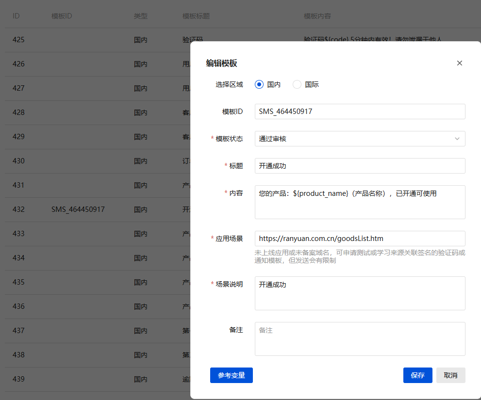The width and height of the screenshot is (481, 400).
Task: Click the chevron arrow of 模板状态 select
Action: pos(457,139)
